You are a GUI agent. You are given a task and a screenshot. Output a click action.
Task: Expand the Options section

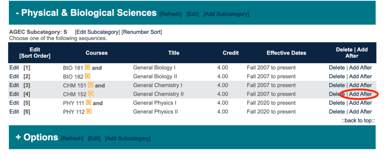point(18,137)
